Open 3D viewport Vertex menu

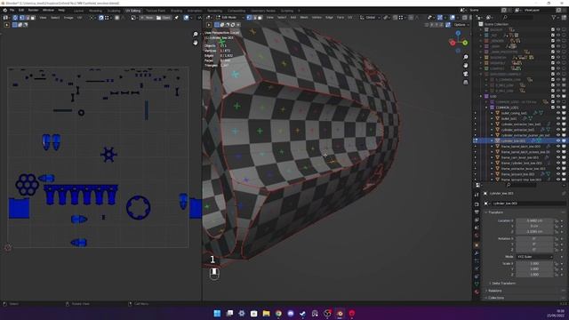click(317, 18)
